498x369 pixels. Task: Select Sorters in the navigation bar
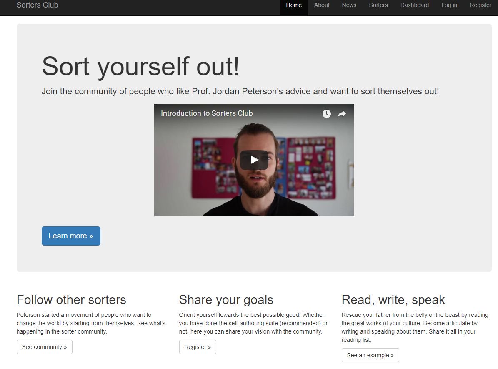[x=378, y=5]
